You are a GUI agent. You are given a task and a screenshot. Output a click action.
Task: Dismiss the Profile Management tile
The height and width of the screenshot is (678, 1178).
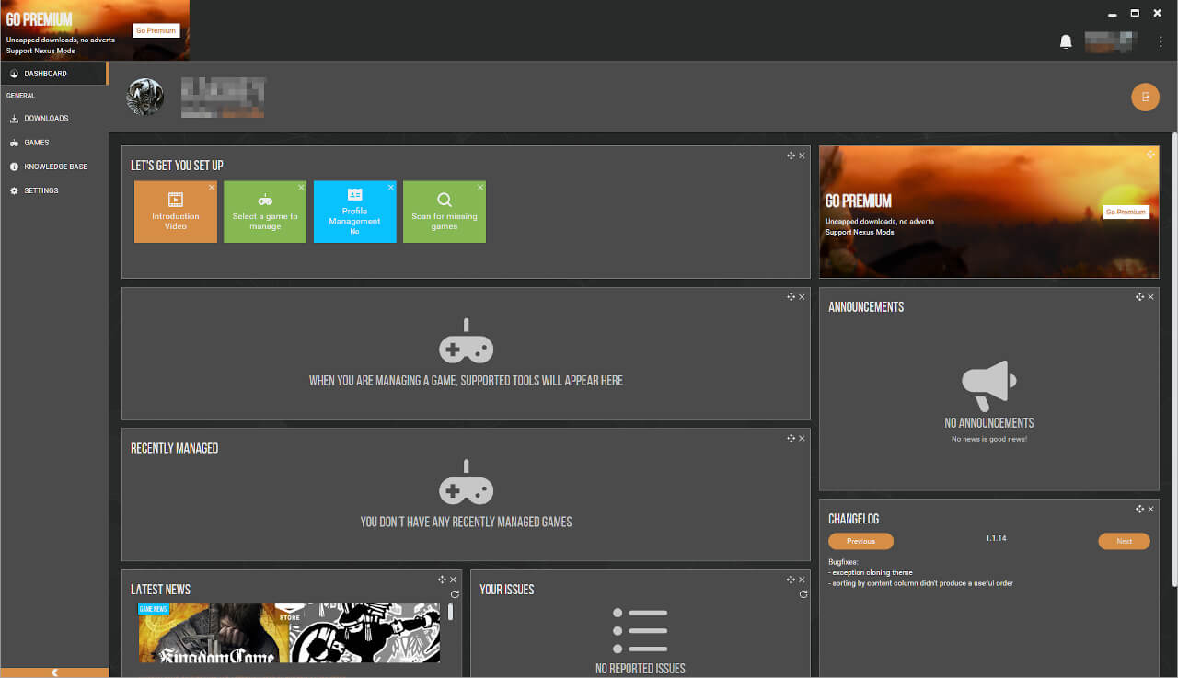(x=390, y=187)
